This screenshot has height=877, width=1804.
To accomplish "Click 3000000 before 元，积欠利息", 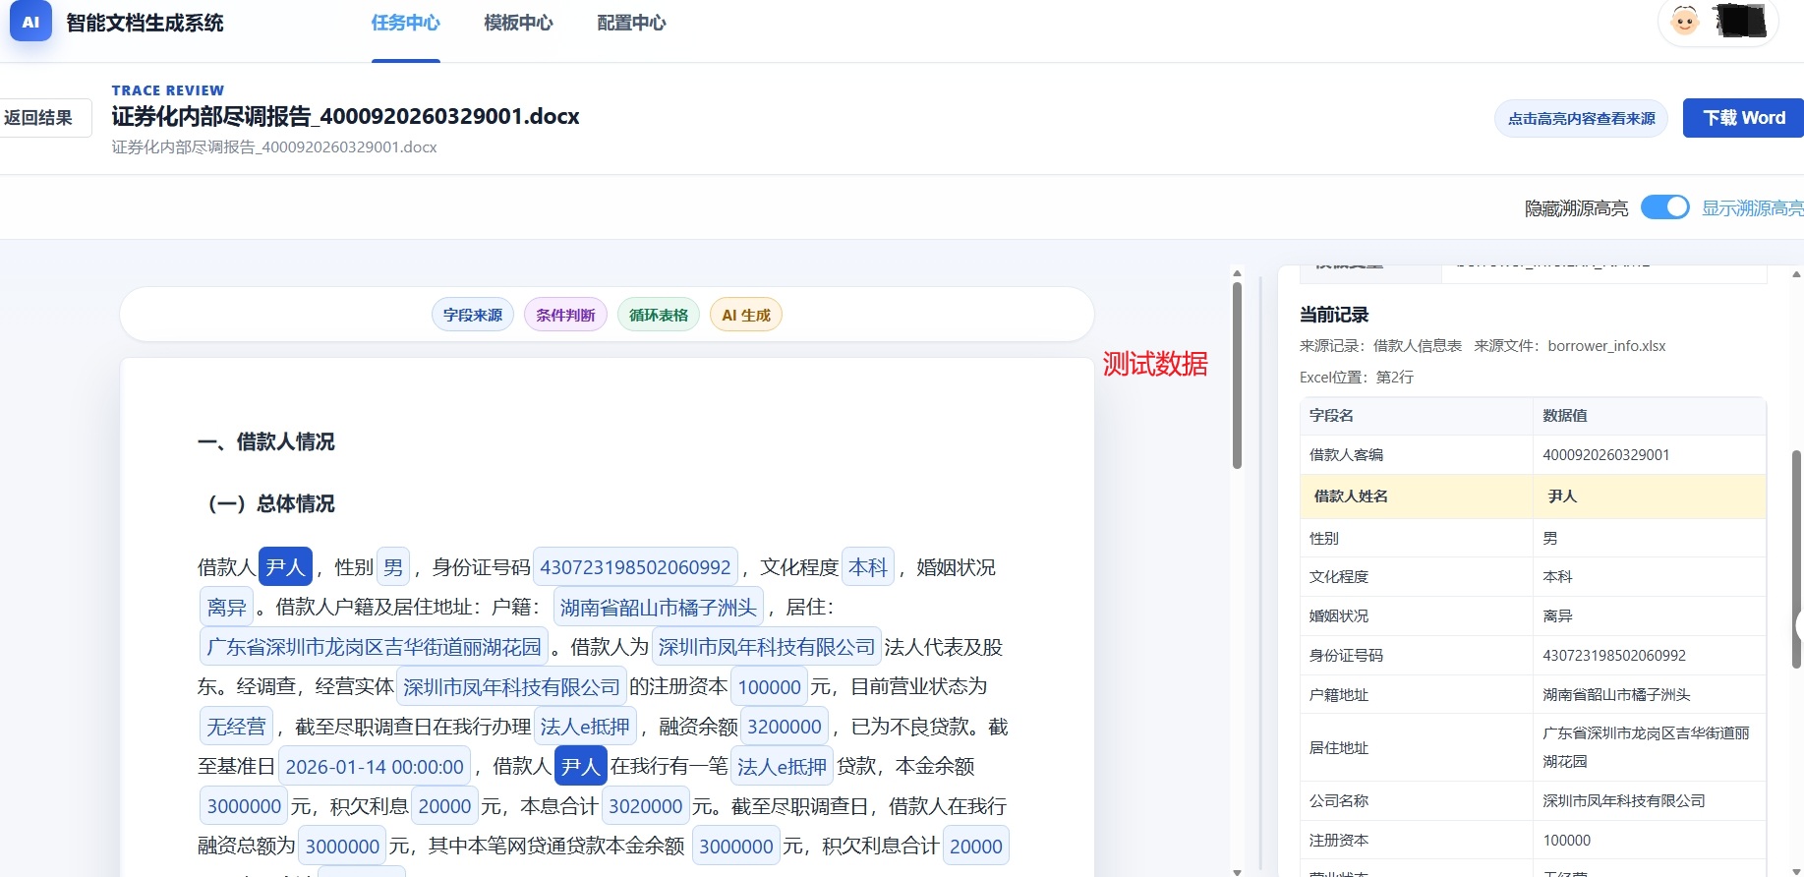I will (x=244, y=806).
